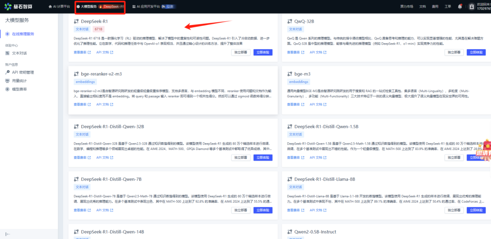Click the icon beside DeepSeek-R1-Distill-Qwen-14B

coord(76,232)
